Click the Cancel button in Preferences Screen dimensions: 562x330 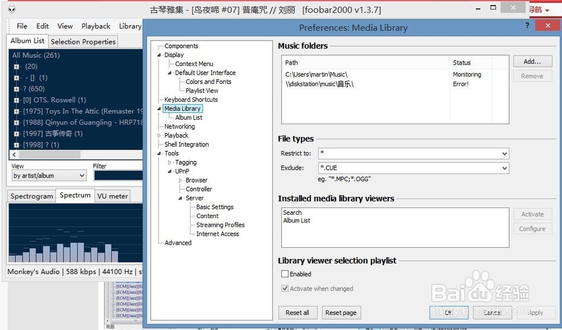492,313
